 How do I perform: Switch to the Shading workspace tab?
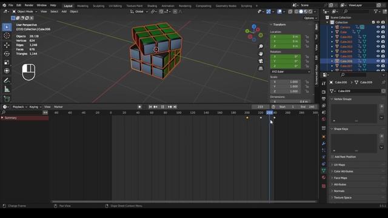click(x=152, y=6)
